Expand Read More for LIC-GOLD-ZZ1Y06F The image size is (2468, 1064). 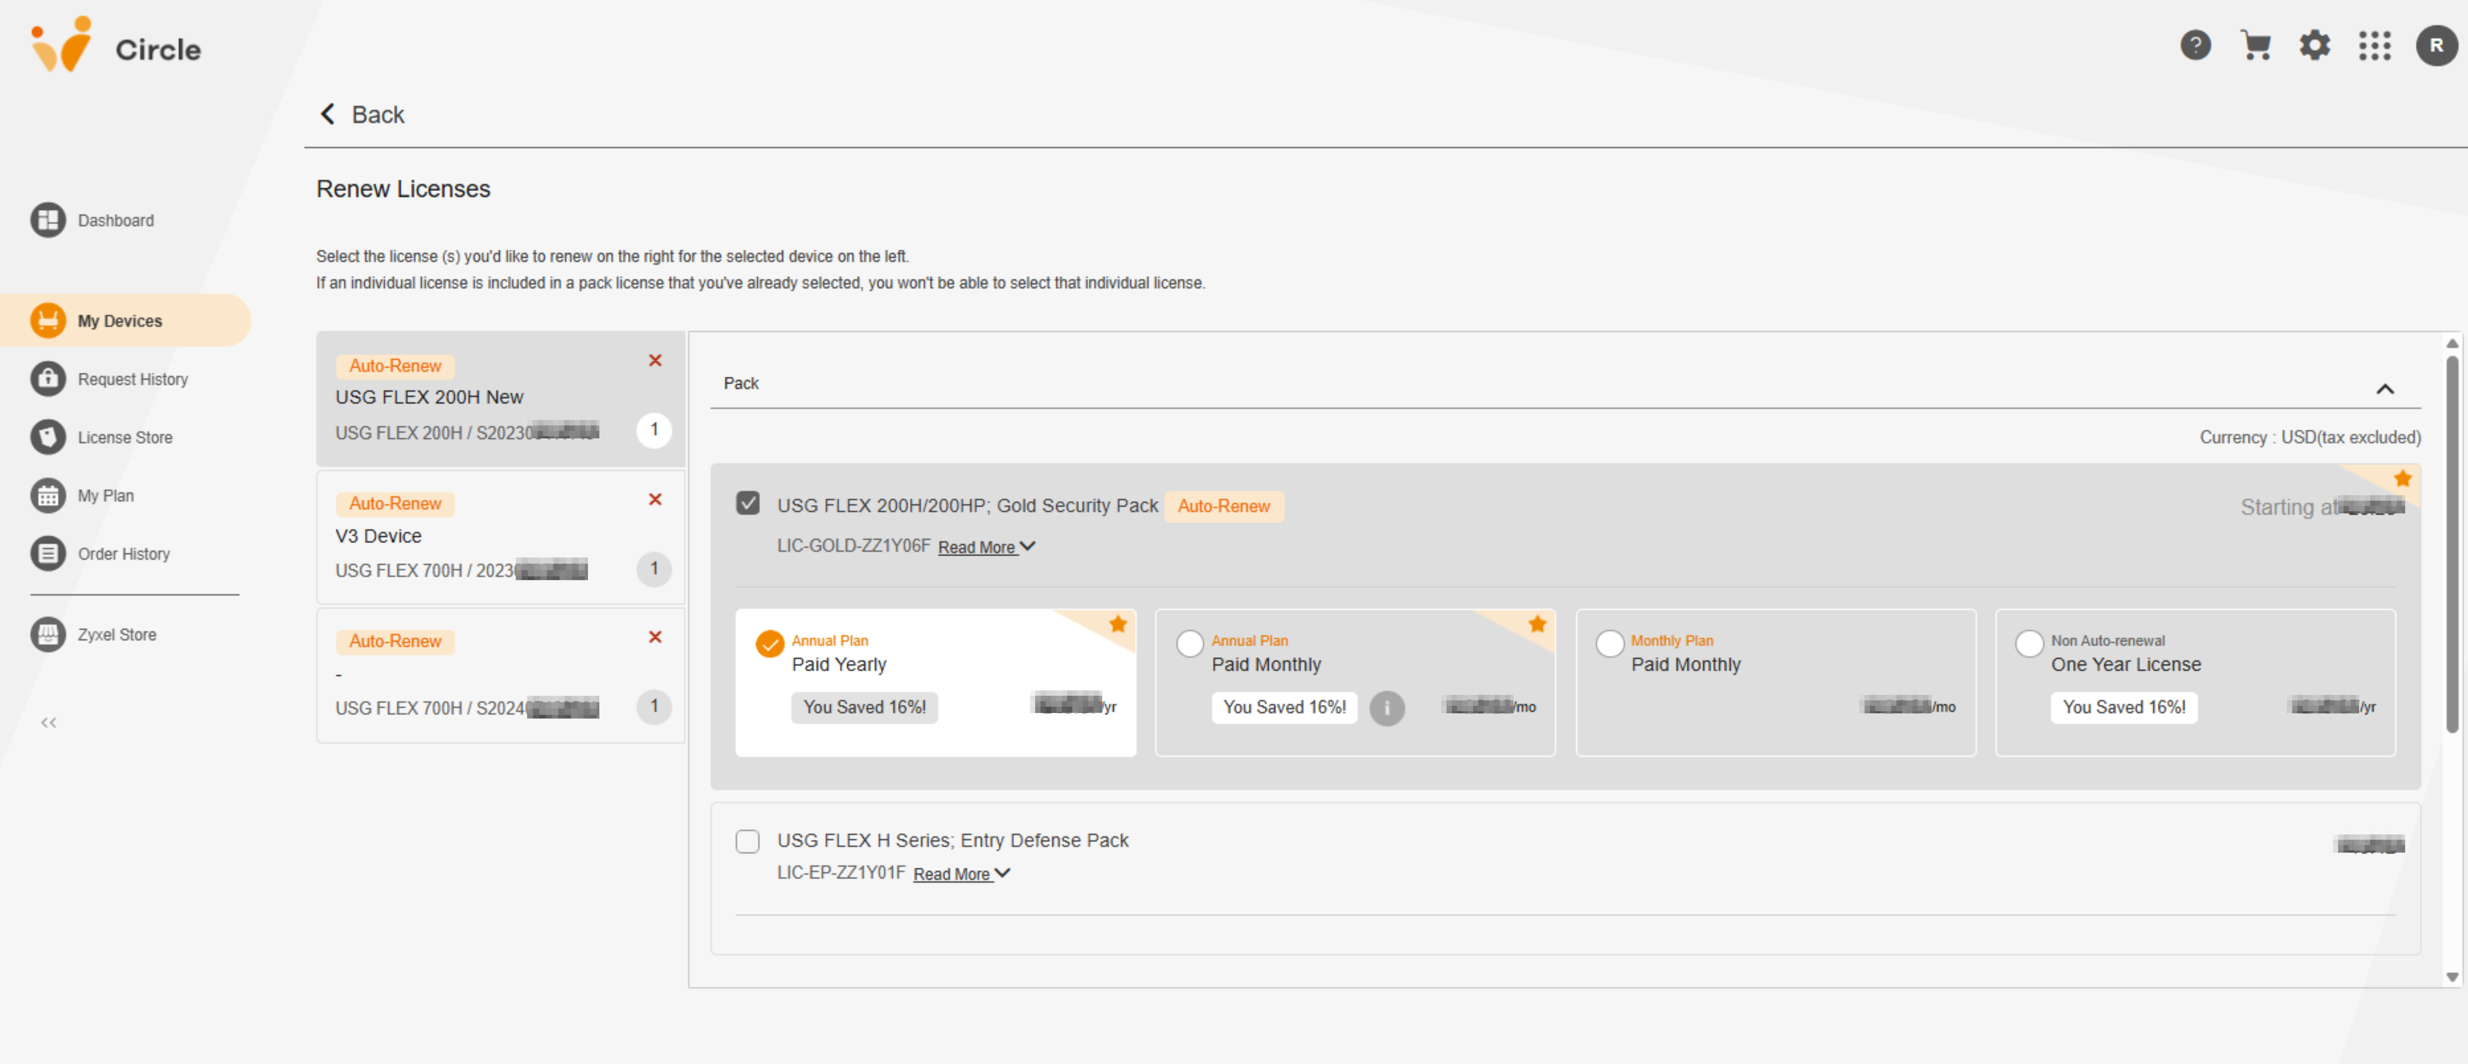coord(986,547)
